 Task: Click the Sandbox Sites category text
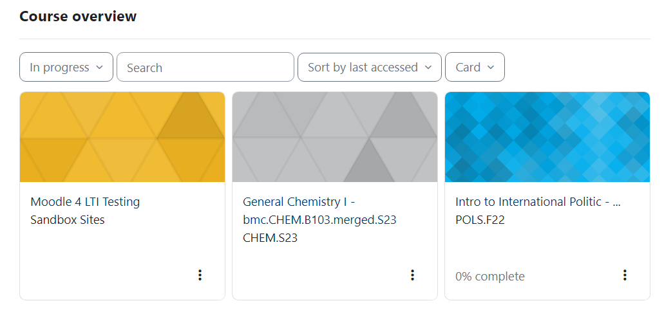coord(68,220)
